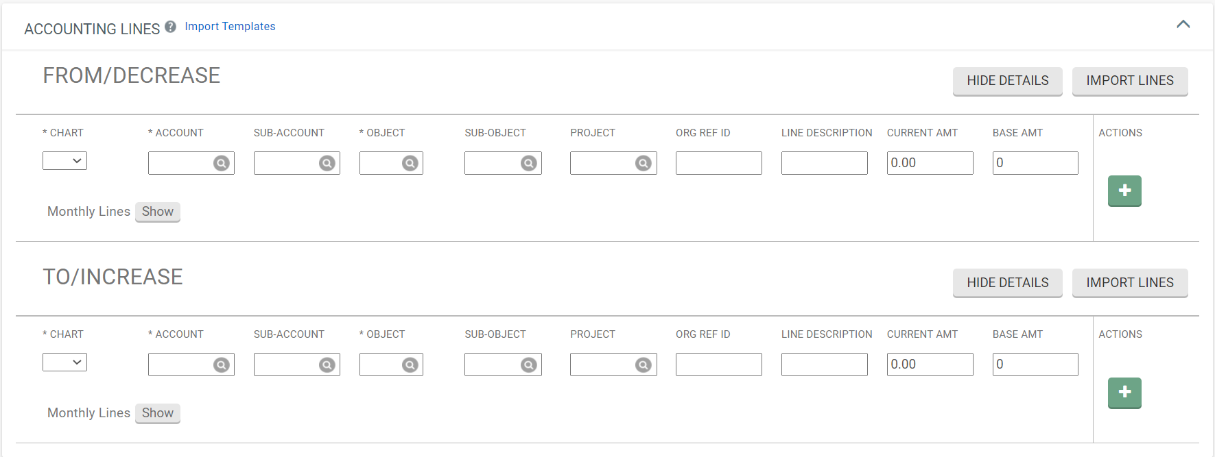Click Sub-Object search icon in To/Increase row
Image resolution: width=1215 pixels, height=457 pixels.
point(528,365)
